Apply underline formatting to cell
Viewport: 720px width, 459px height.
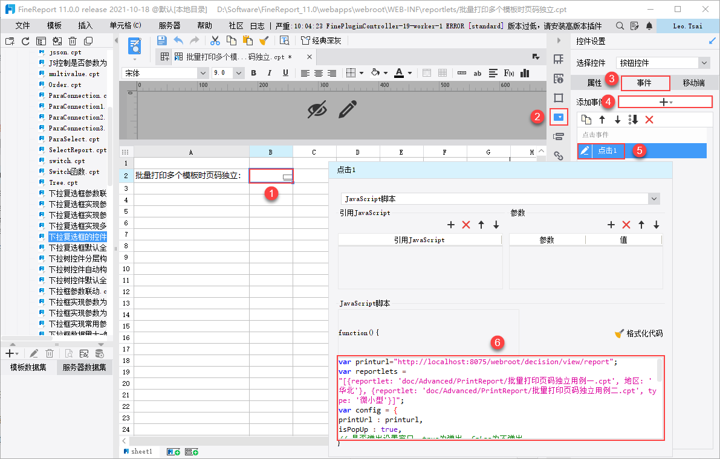tap(285, 73)
